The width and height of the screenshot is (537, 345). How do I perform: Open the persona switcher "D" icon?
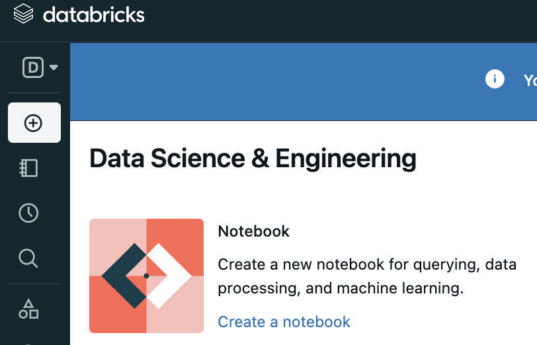pos(33,67)
